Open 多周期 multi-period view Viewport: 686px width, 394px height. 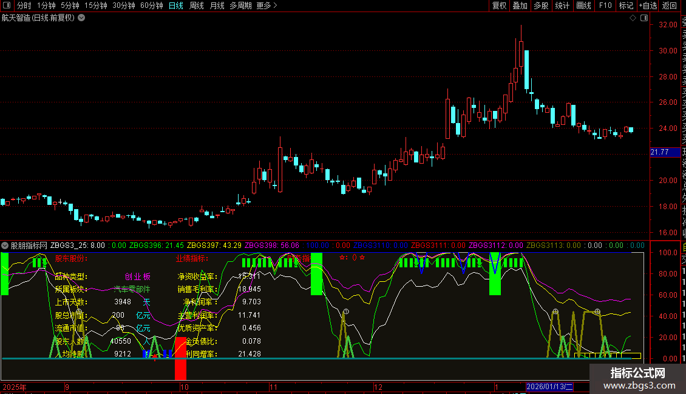[x=240, y=5]
